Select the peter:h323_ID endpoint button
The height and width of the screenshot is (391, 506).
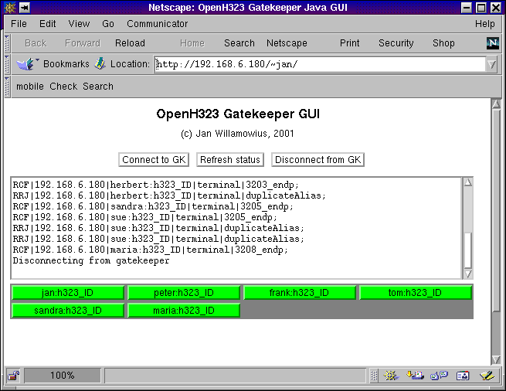click(x=184, y=293)
